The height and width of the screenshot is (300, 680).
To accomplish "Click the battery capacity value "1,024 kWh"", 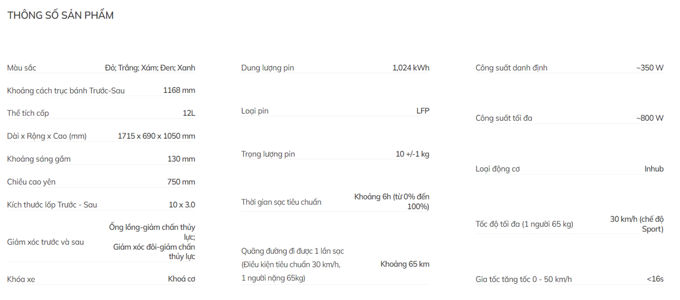I will tap(411, 68).
